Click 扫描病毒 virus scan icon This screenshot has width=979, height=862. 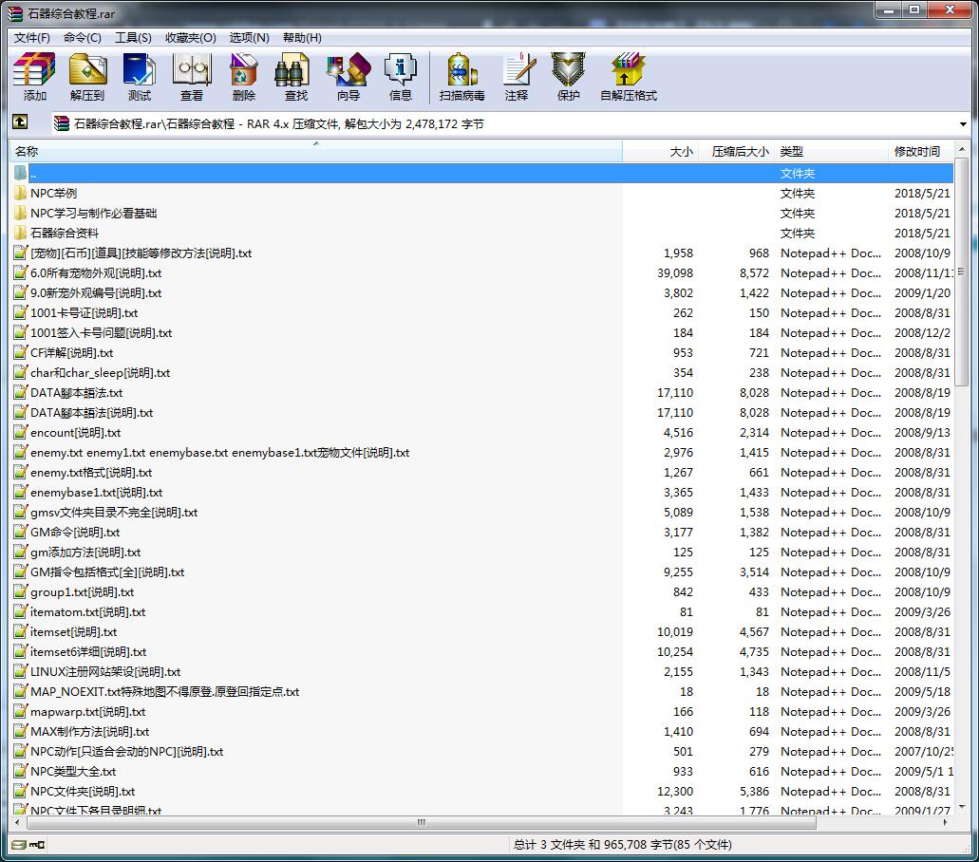tap(462, 77)
